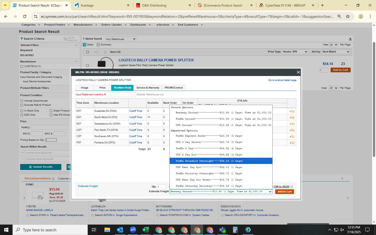The width and height of the screenshot is (376, 235).
Task: Select FedEx Saturday Delivery option
Action: coord(221,186)
